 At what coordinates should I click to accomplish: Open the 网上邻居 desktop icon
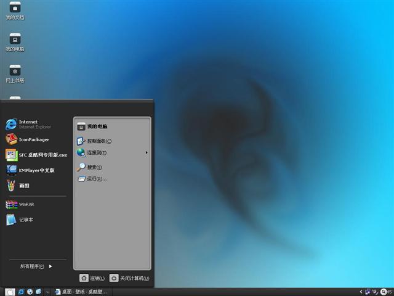coord(15,74)
